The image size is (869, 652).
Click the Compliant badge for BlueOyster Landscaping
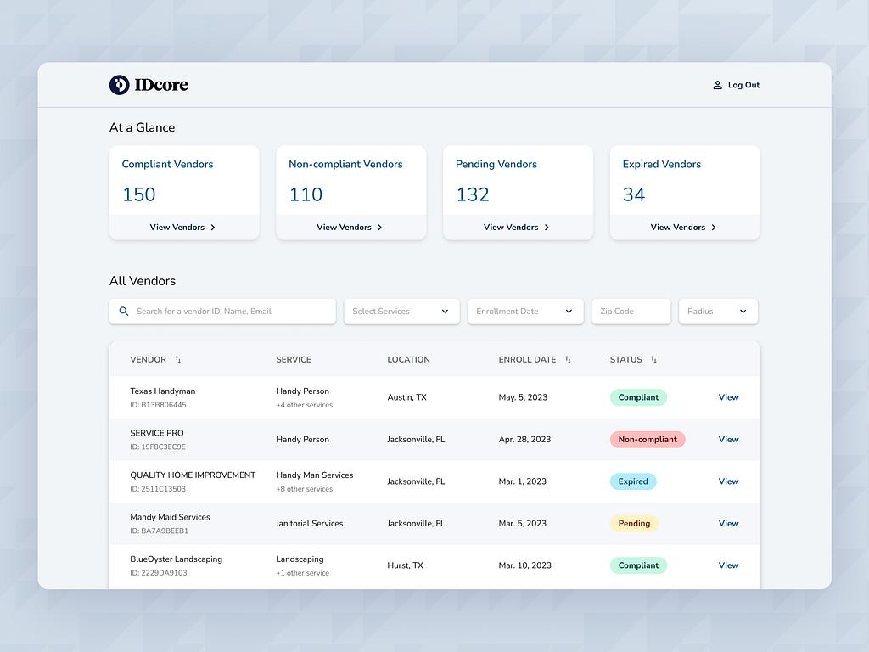638,565
